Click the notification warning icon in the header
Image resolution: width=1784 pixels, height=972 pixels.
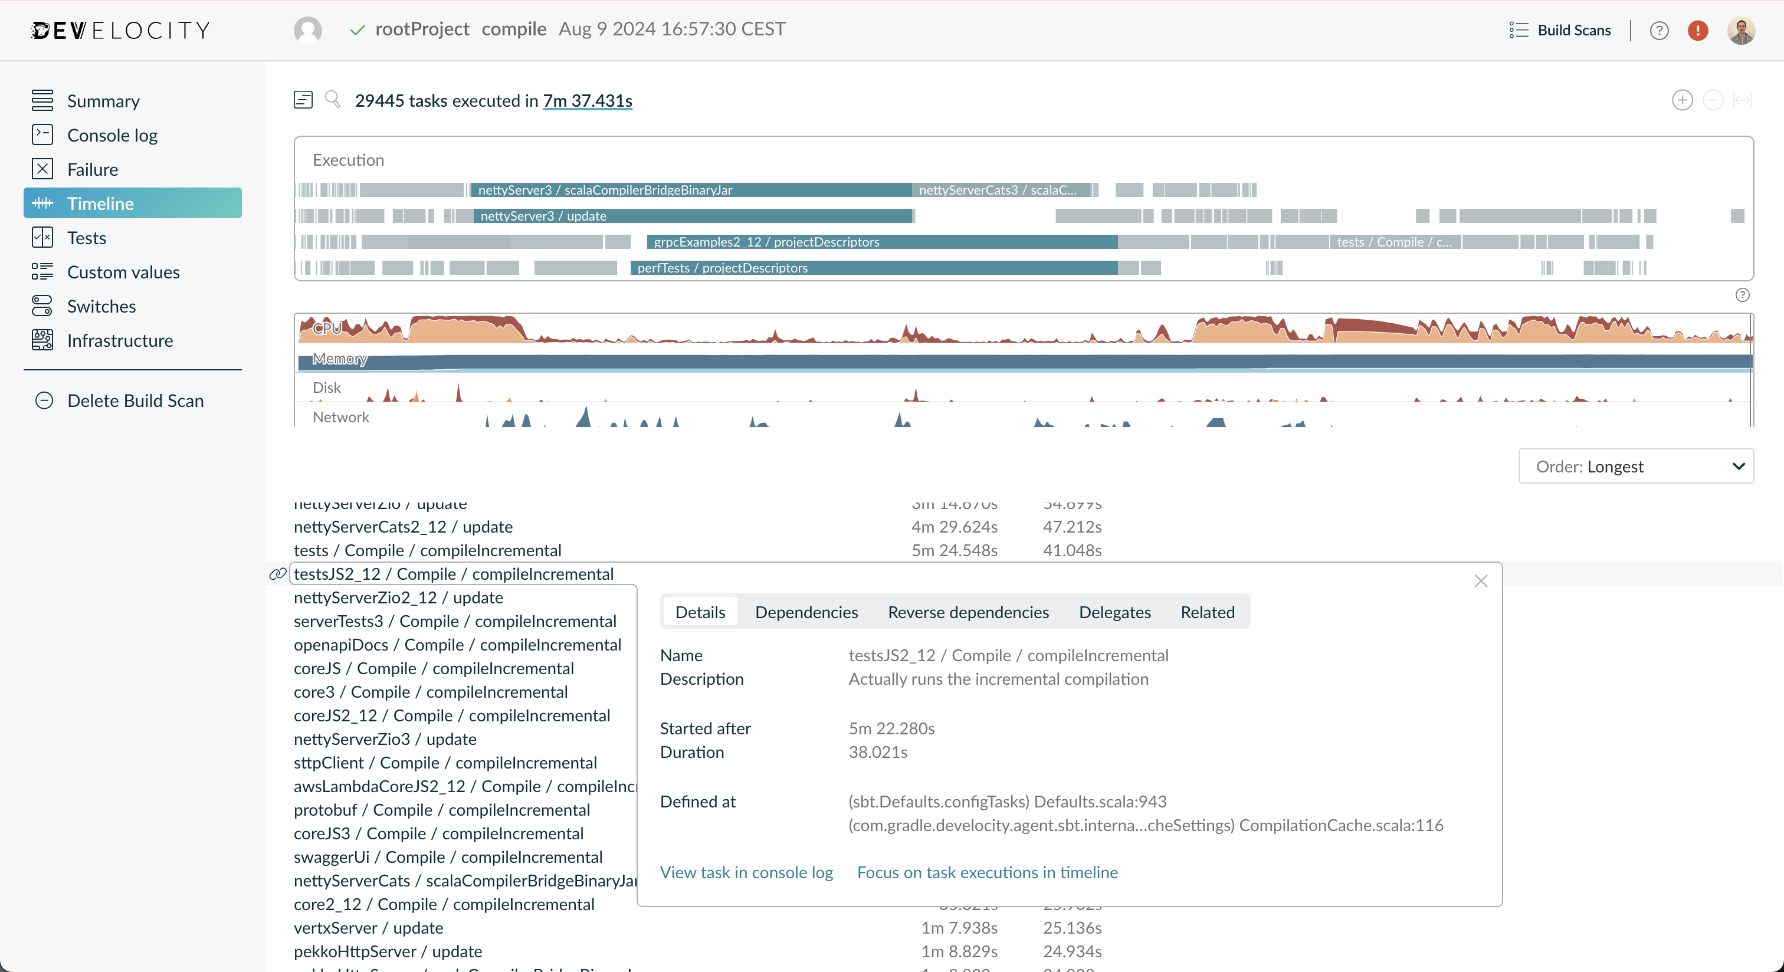(x=1697, y=29)
